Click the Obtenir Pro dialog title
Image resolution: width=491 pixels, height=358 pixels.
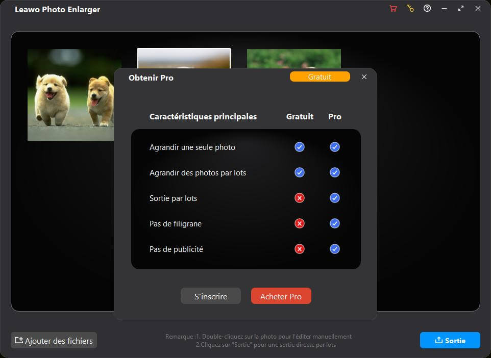(x=151, y=78)
